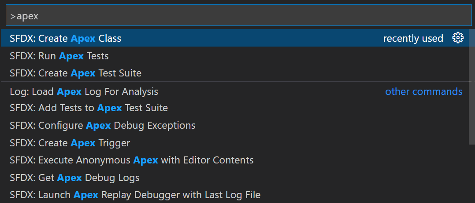
Task: Choose SFDX: Create Apex Trigger command
Action: click(x=235, y=143)
